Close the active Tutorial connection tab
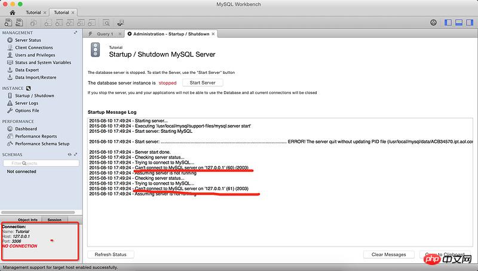The height and width of the screenshot is (271, 478). [x=73, y=13]
